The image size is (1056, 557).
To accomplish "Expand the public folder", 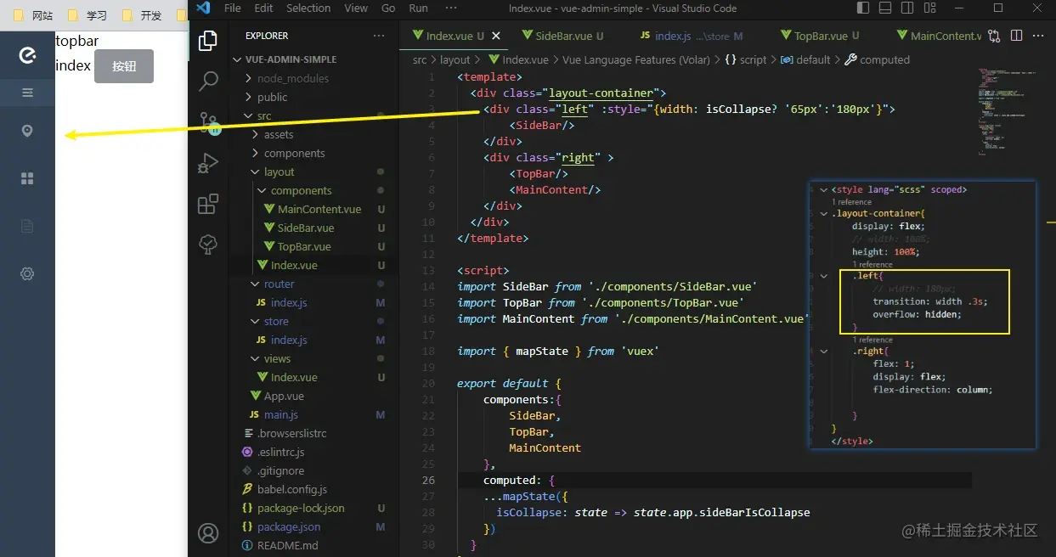I will pyautogui.click(x=272, y=97).
